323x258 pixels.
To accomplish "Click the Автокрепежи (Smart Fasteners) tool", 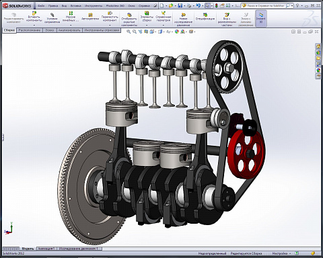I will coord(90,17).
